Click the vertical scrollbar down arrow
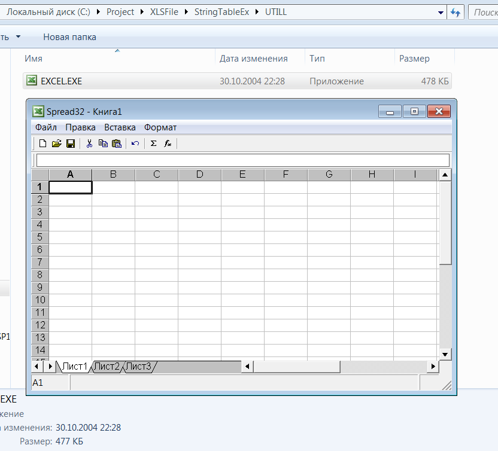 tap(445, 355)
